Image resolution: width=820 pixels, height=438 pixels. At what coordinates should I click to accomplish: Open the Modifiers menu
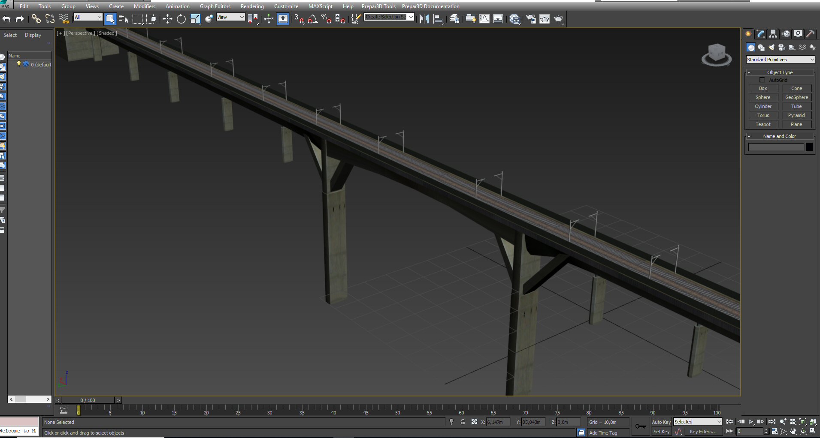coord(144,6)
